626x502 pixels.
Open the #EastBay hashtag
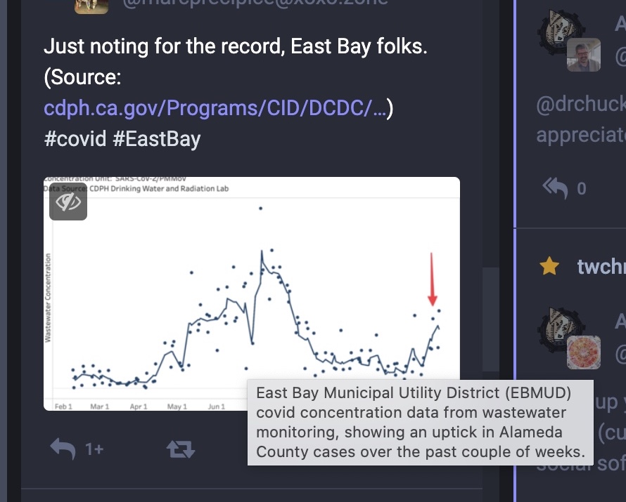tap(156, 138)
